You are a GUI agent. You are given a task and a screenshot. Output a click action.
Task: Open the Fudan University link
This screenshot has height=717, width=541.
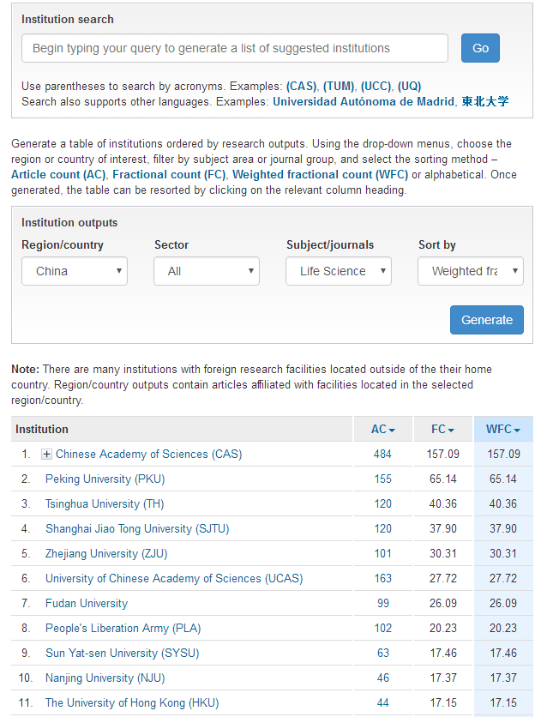tap(87, 604)
